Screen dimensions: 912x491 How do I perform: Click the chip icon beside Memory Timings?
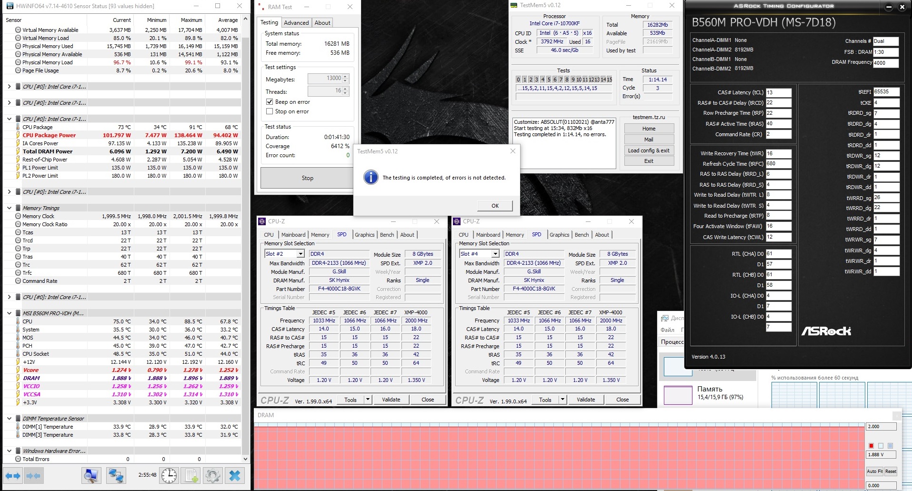(18, 208)
